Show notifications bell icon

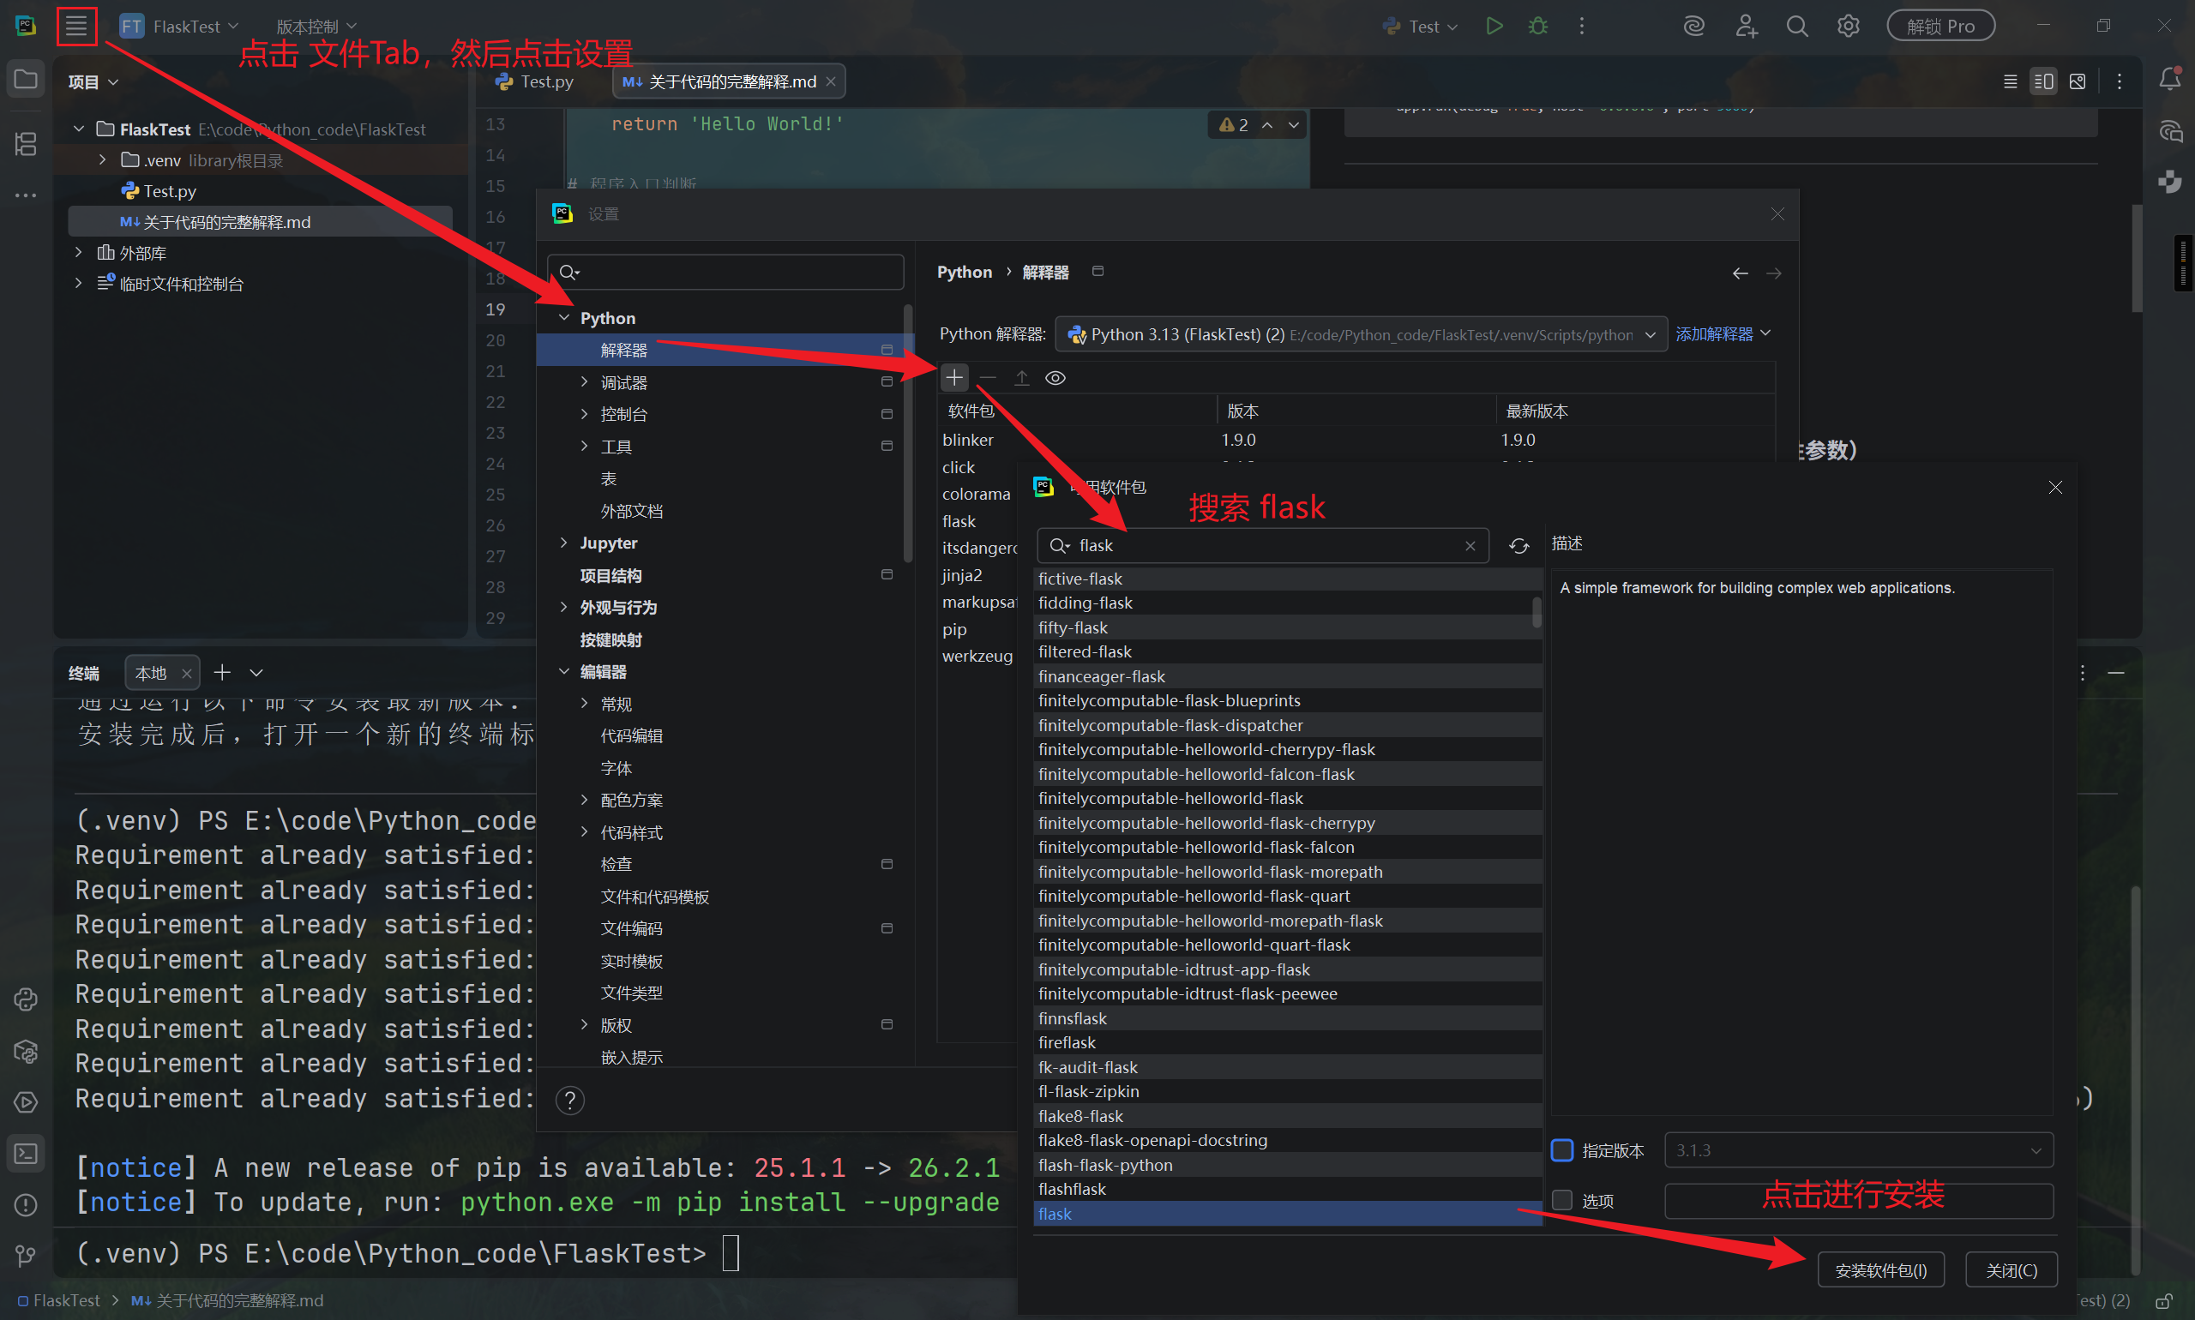[x=2170, y=79]
